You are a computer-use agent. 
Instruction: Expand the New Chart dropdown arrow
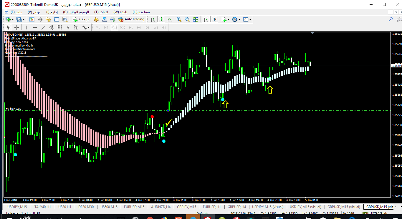click(13, 20)
